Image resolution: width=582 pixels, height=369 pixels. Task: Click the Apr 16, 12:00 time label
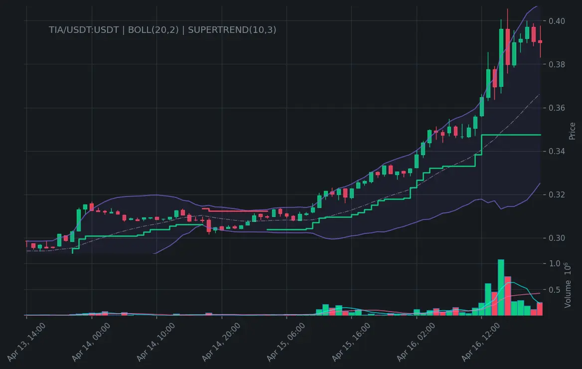481,342
